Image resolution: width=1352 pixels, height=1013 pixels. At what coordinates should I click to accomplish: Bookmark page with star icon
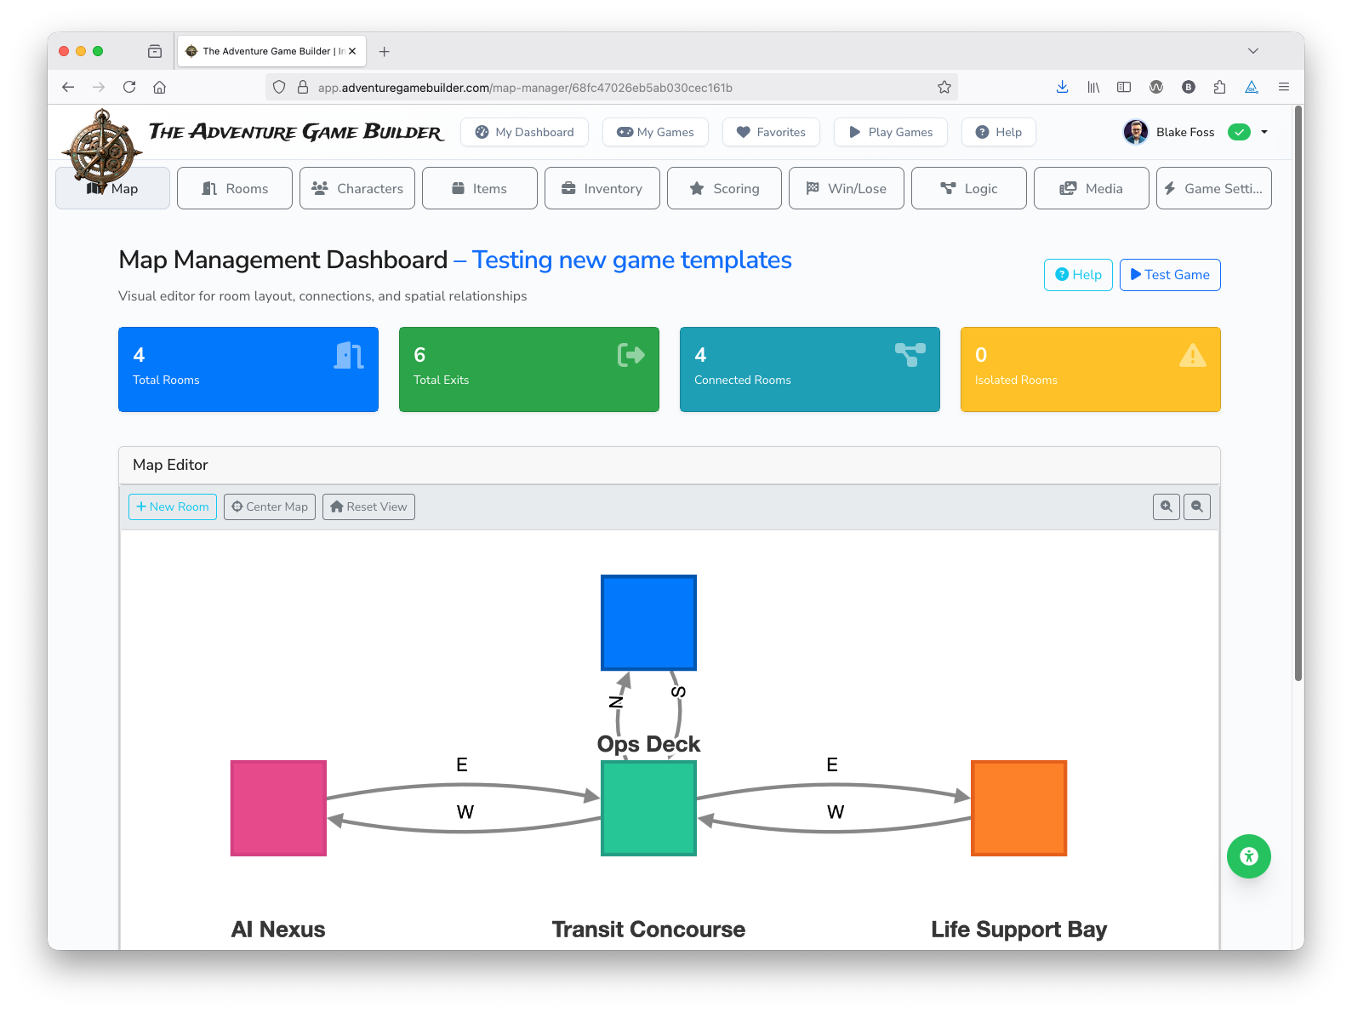(x=944, y=87)
